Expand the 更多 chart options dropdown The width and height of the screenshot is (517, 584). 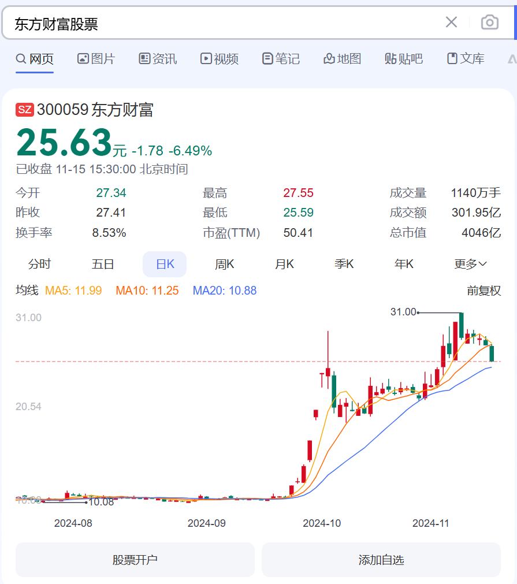pos(470,264)
